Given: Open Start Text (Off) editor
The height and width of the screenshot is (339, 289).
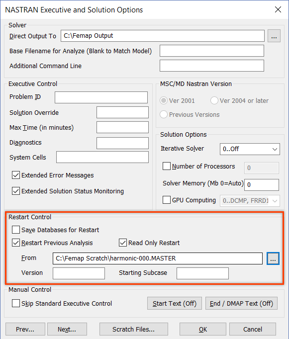Looking at the screenshot, I should (175, 303).
